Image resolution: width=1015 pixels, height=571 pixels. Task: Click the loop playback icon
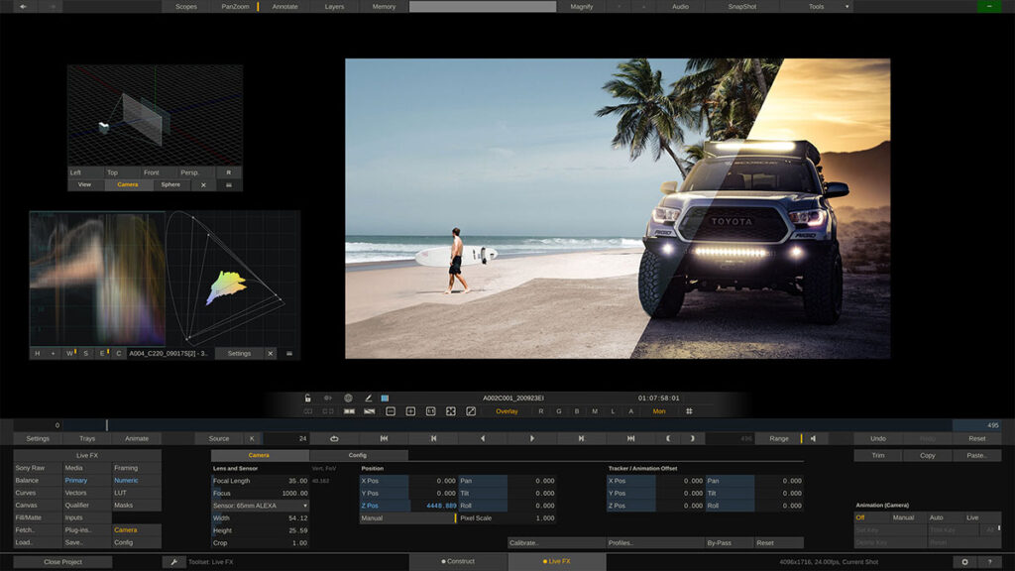(x=334, y=438)
